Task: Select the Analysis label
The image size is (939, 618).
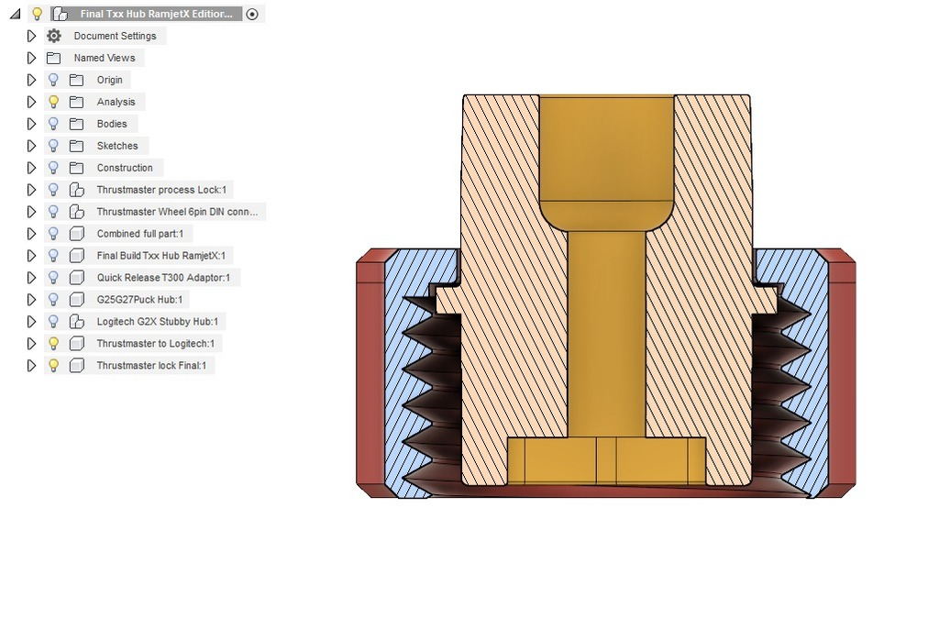Action: 116,102
